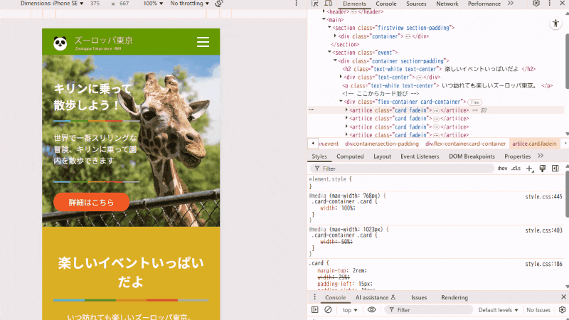Image resolution: width=569 pixels, height=320 pixels.
Task: Open style.css:403 source link
Action: tap(543, 230)
